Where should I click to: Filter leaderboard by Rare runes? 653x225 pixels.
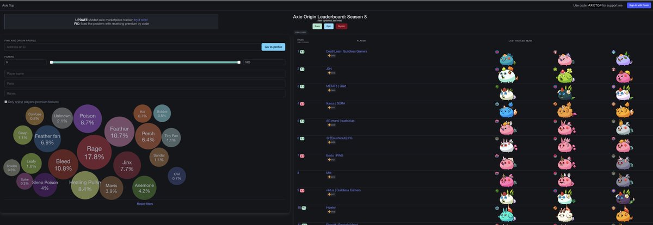click(x=317, y=26)
